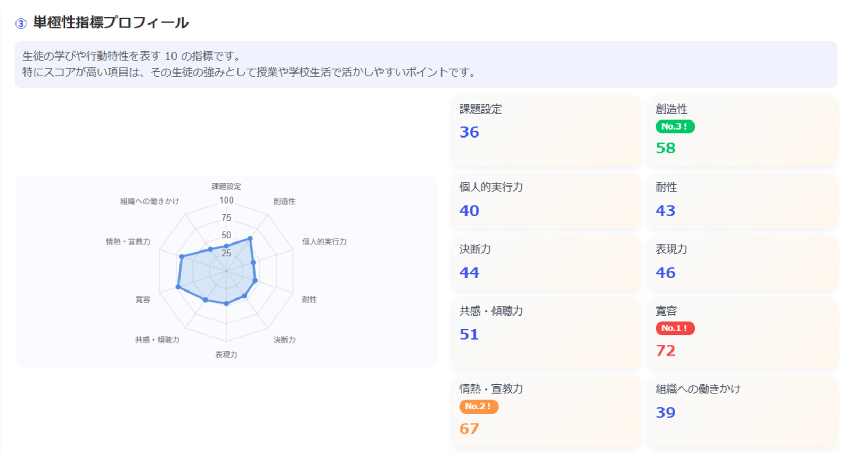
Task: Click the 組織への働きかけ card title
Action: [x=698, y=389]
